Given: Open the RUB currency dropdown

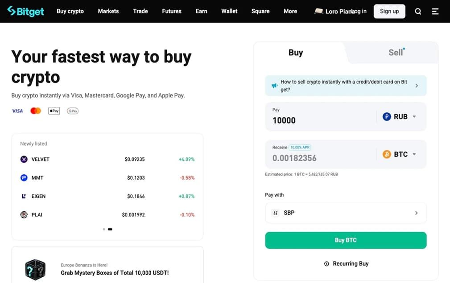Looking at the screenshot, I should tap(400, 117).
